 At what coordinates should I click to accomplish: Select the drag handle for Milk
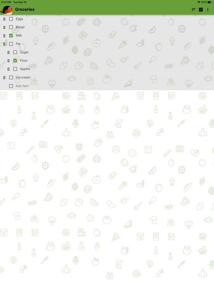[x=4, y=36]
